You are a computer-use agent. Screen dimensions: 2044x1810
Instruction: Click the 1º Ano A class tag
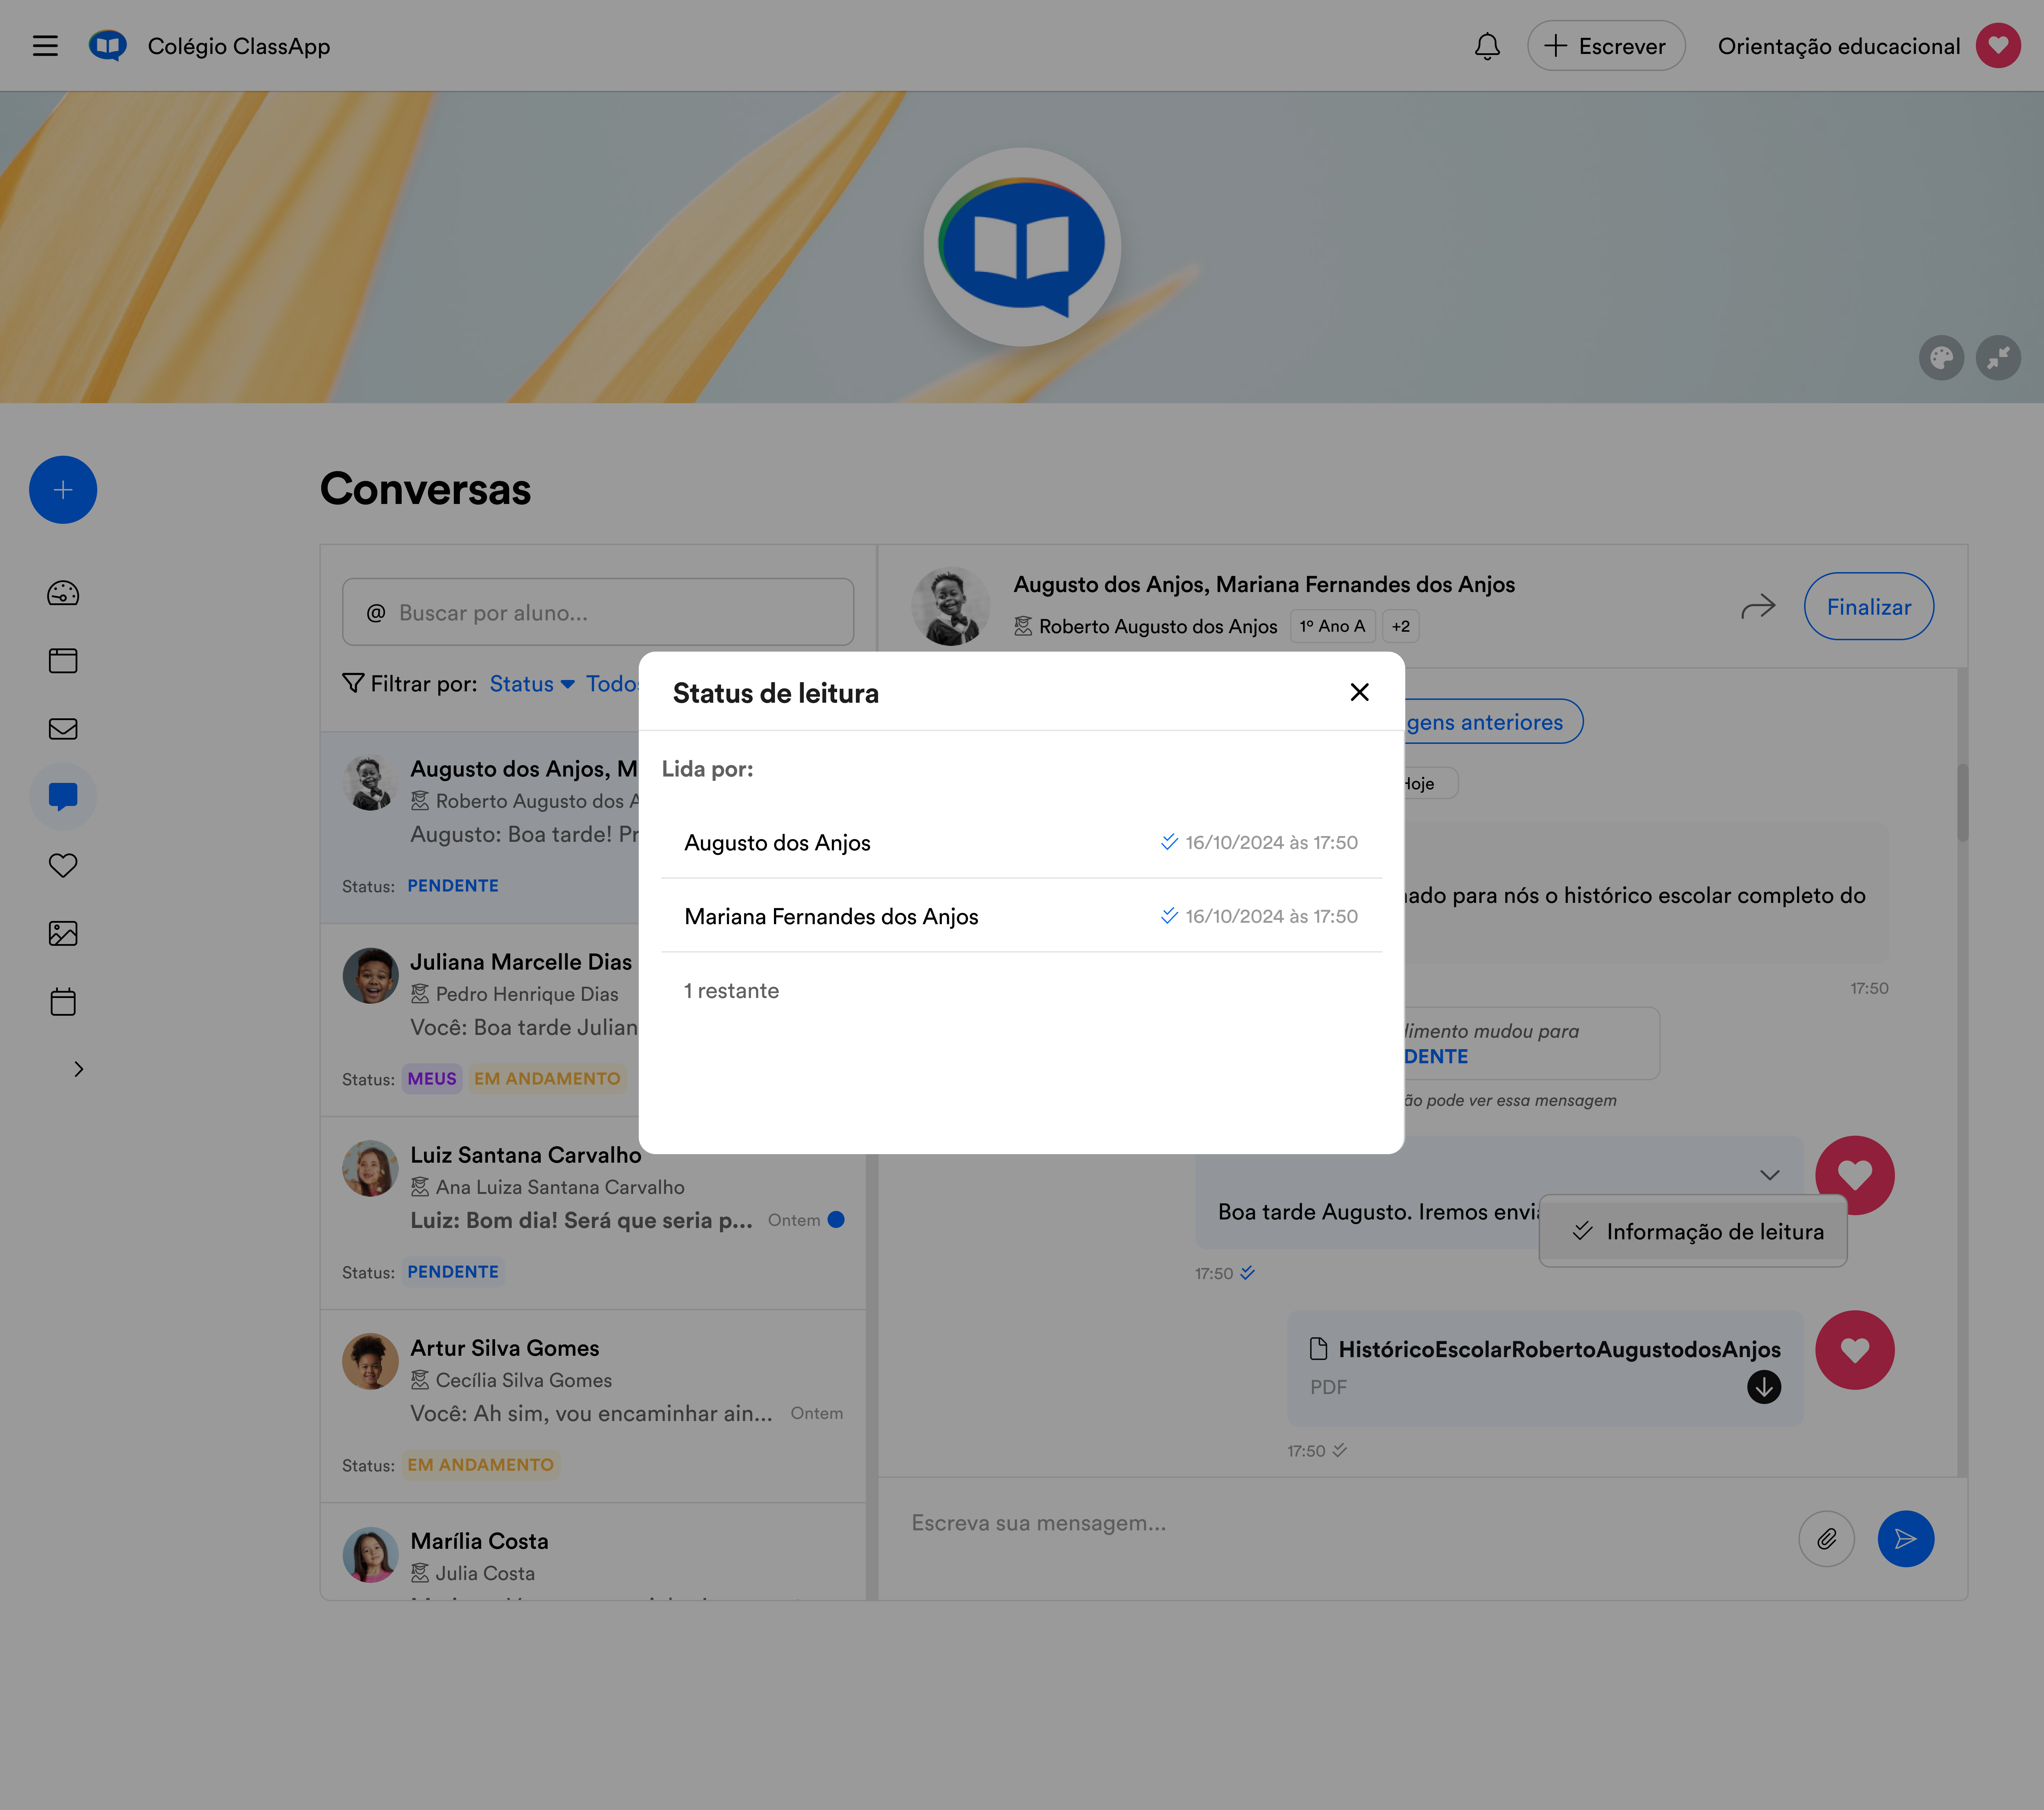pos(1332,626)
